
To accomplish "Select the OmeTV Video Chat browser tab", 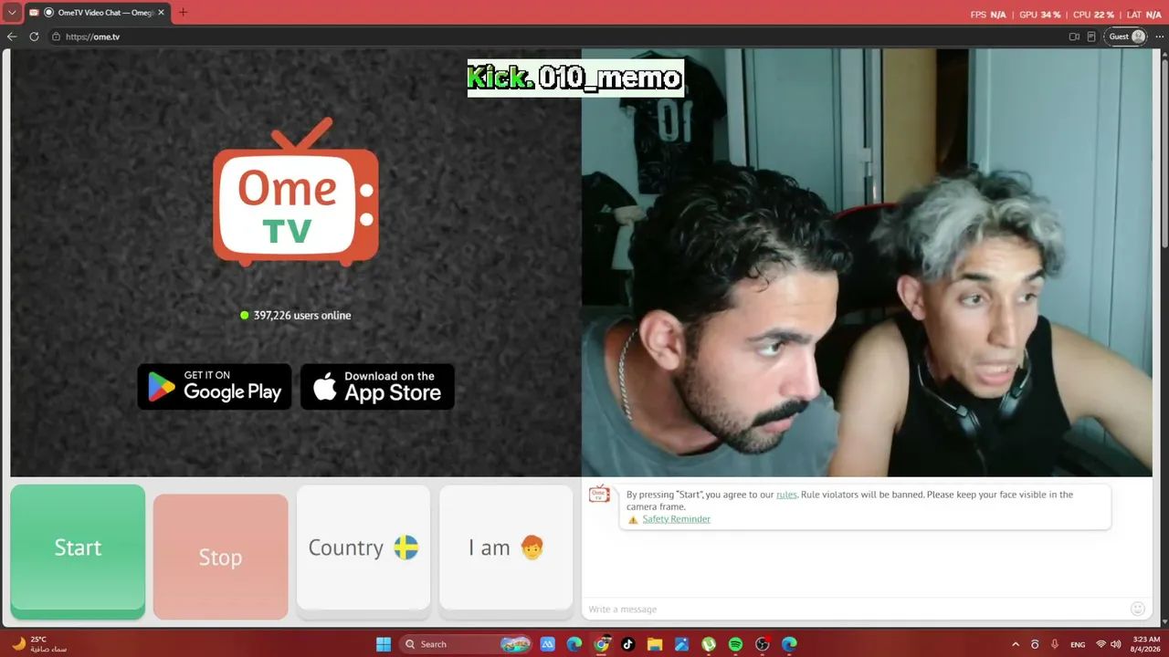I will [97, 13].
